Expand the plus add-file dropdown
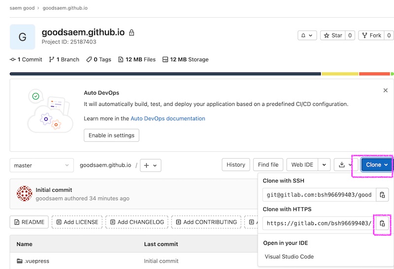The height and width of the screenshot is (269, 394). click(x=151, y=166)
